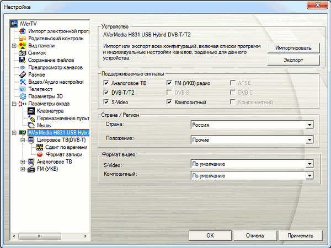The width and height of the screenshot is (331, 248).
Task: Click the tree scrollbar left arrow
Action: pyautogui.click(x=14, y=236)
